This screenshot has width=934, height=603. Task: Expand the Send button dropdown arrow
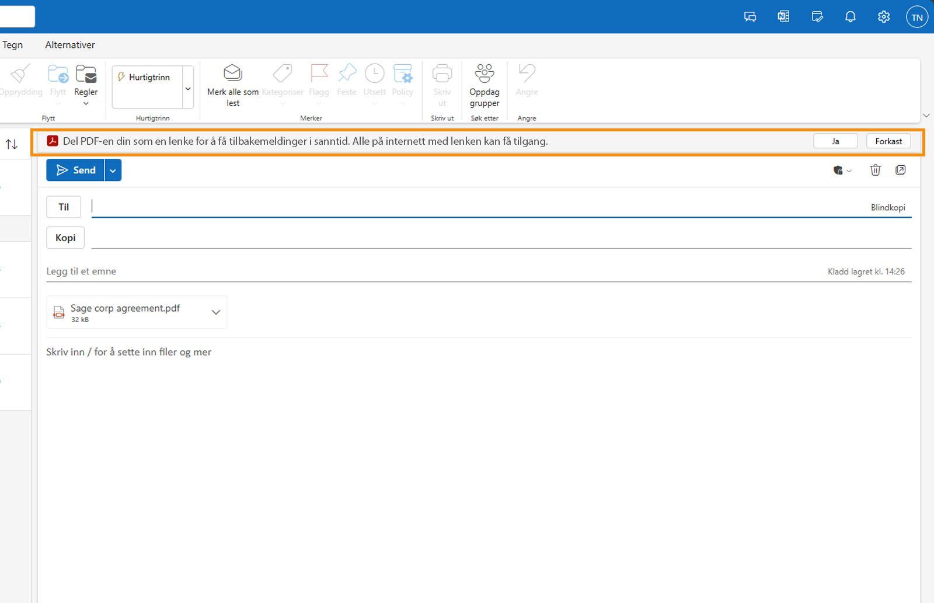coord(112,170)
